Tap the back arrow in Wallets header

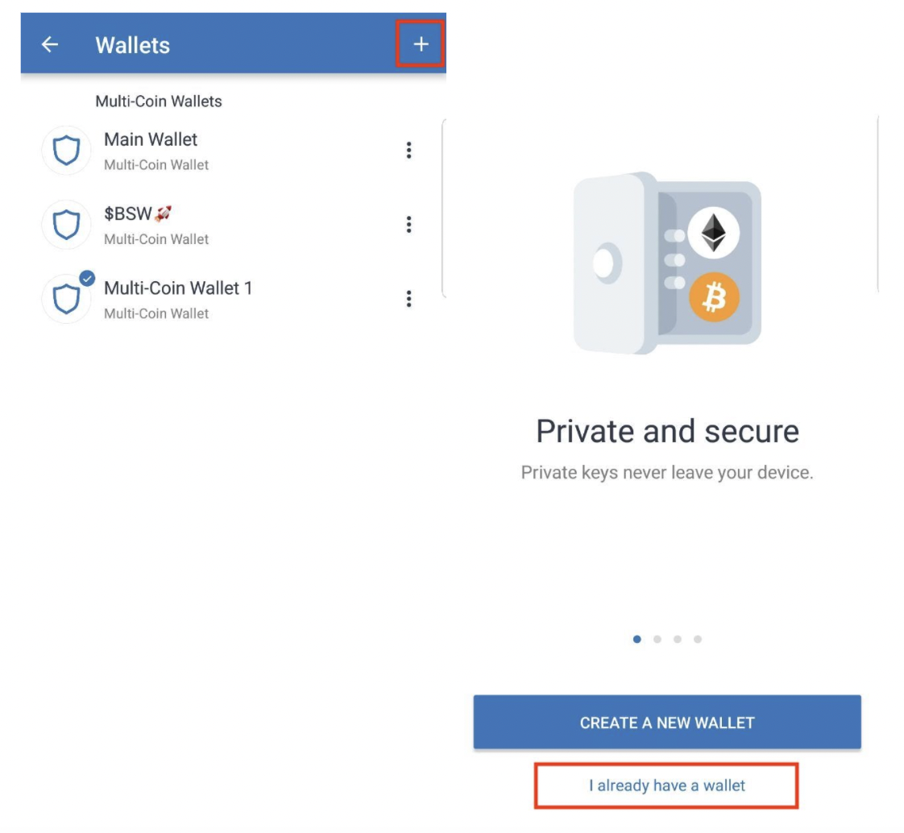tap(50, 45)
